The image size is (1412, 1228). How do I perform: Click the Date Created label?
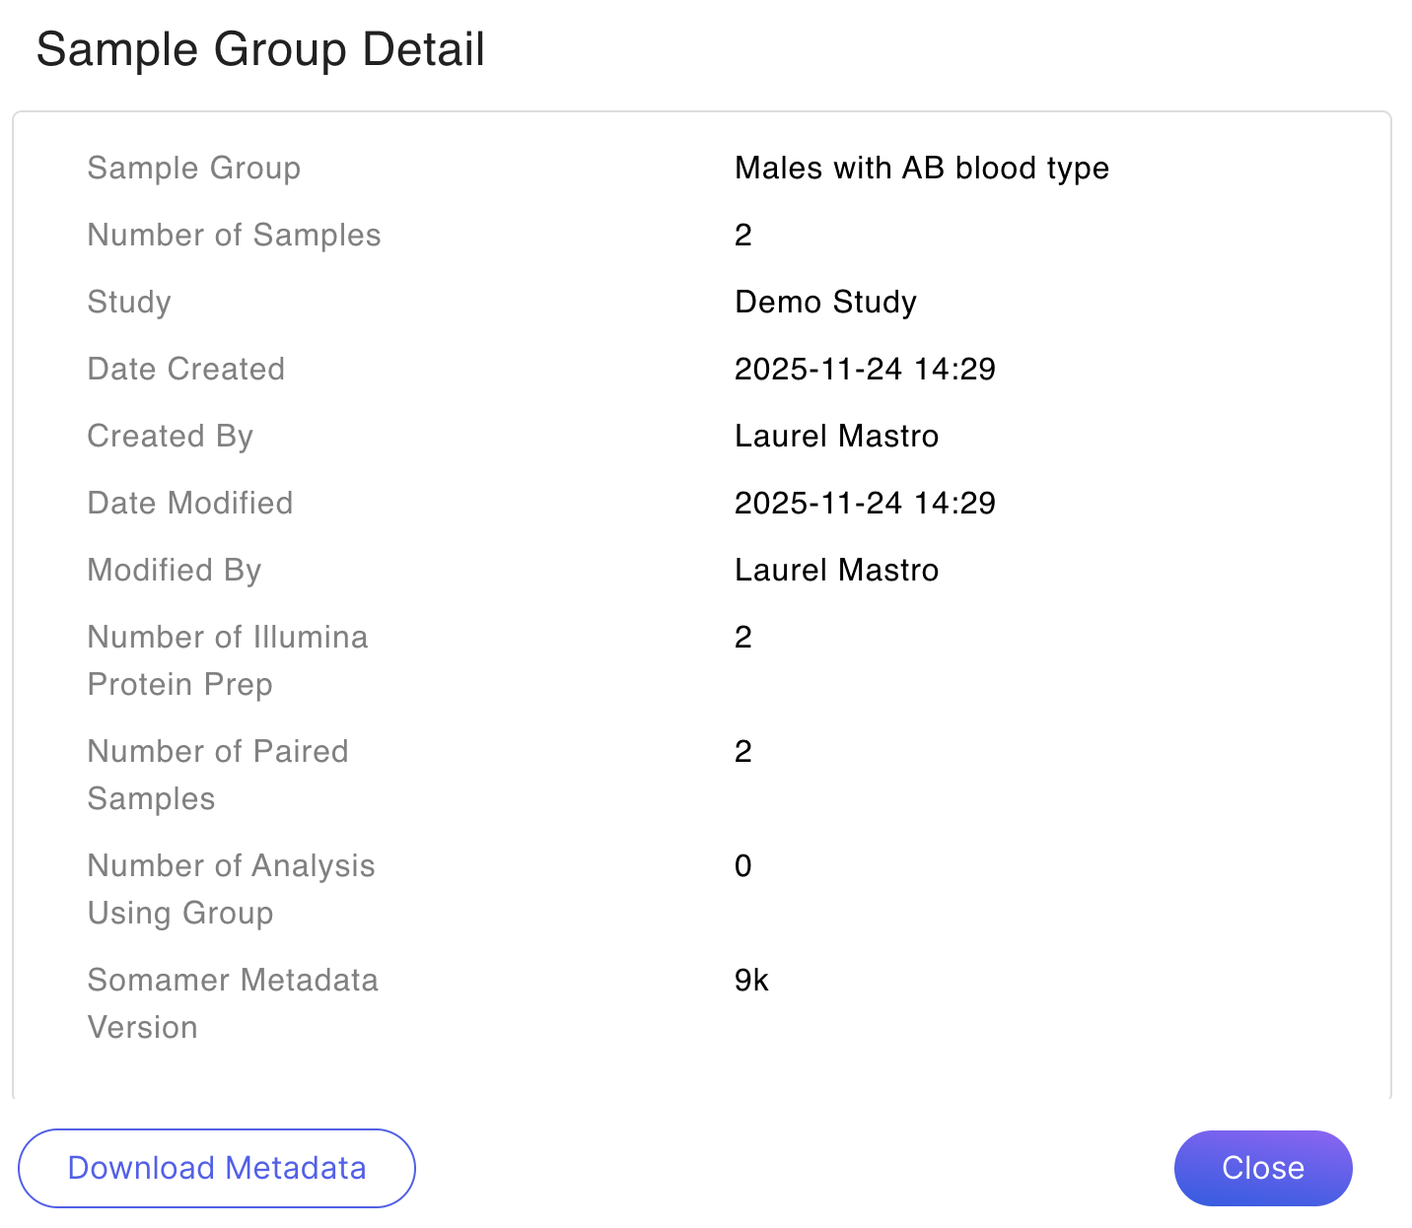point(185,369)
